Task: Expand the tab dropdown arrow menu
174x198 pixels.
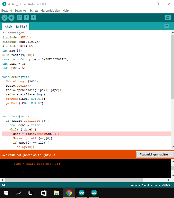Action: pyautogui.click(x=167, y=26)
